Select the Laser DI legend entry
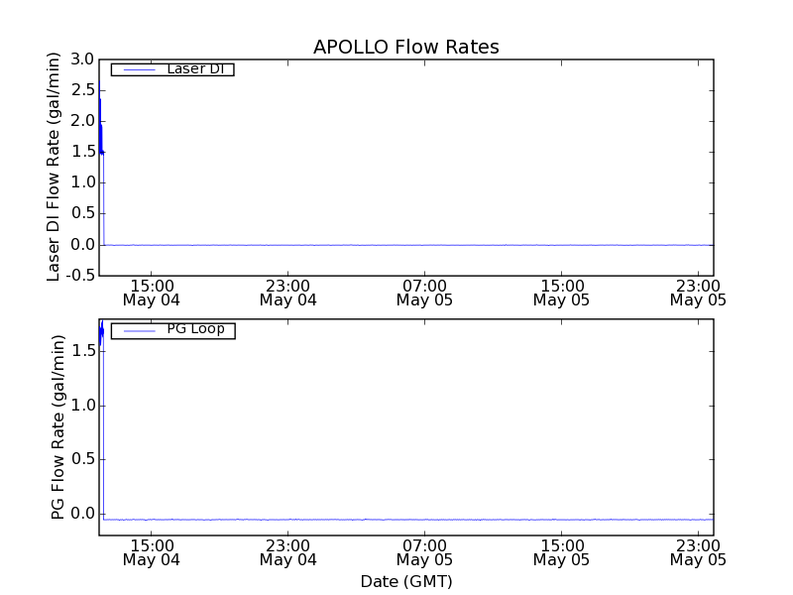This screenshot has height=595, width=793. tap(194, 69)
